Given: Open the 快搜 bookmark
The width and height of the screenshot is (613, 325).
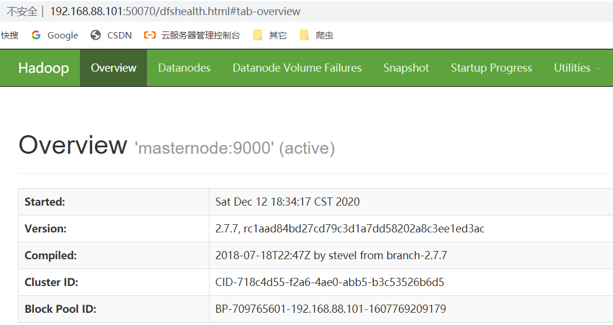Looking at the screenshot, I should pyautogui.click(x=10, y=35).
